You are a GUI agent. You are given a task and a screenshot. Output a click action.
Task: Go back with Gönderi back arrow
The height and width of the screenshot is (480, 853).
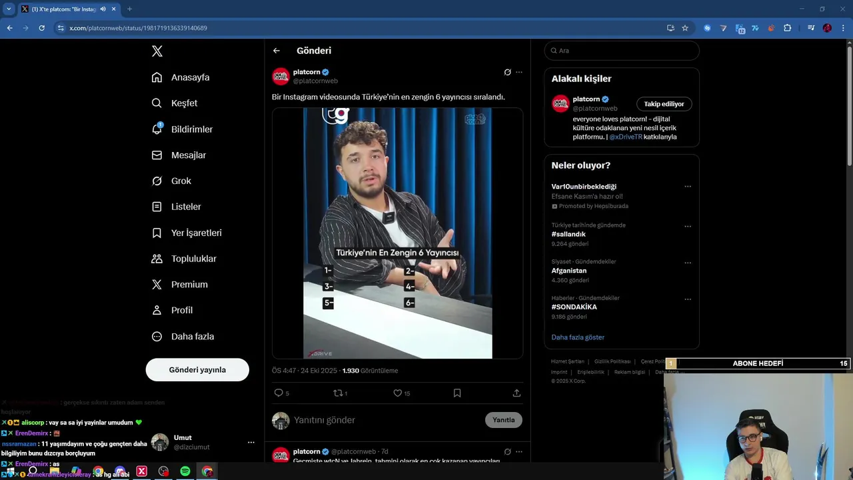277,51
